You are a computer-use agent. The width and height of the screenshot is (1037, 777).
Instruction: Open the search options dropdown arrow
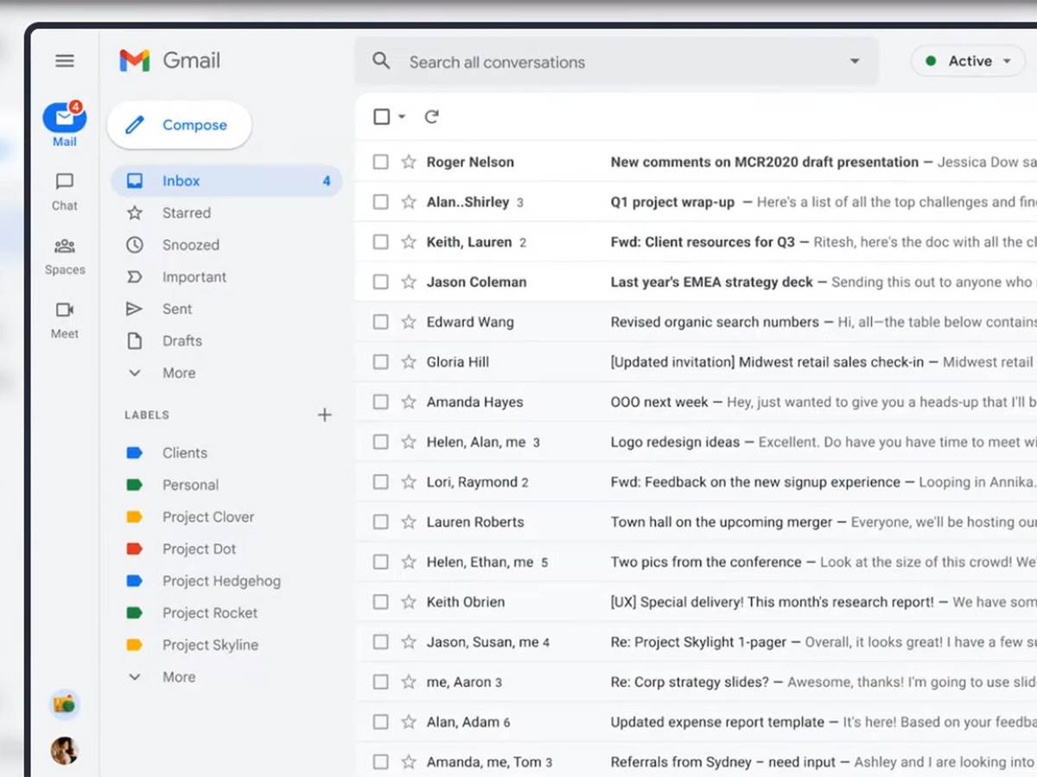coord(855,61)
